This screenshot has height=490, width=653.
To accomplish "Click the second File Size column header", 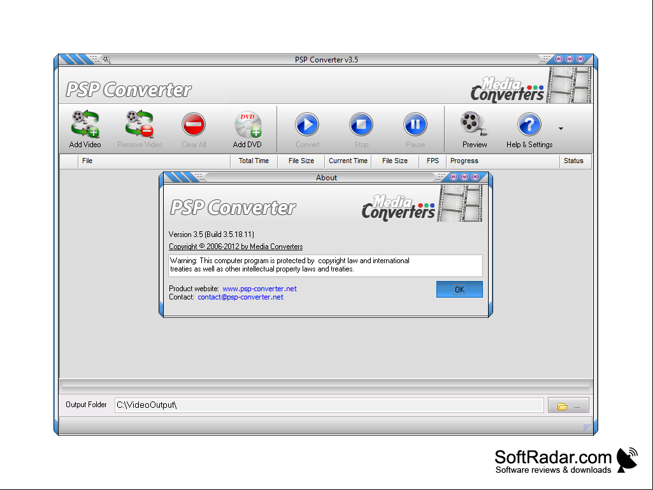I will click(395, 161).
